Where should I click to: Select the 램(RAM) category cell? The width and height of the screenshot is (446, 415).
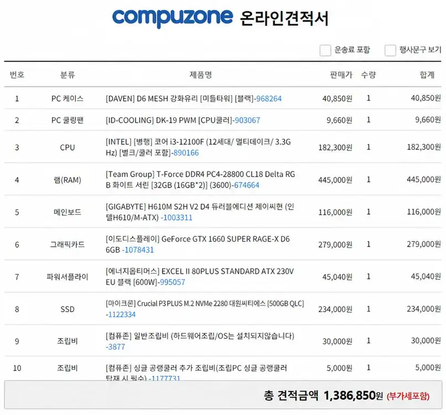tap(68, 180)
